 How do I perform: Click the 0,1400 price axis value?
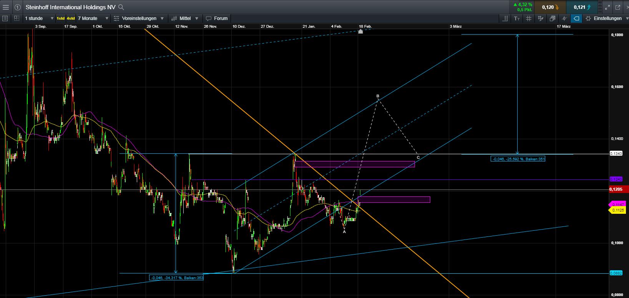point(617,139)
